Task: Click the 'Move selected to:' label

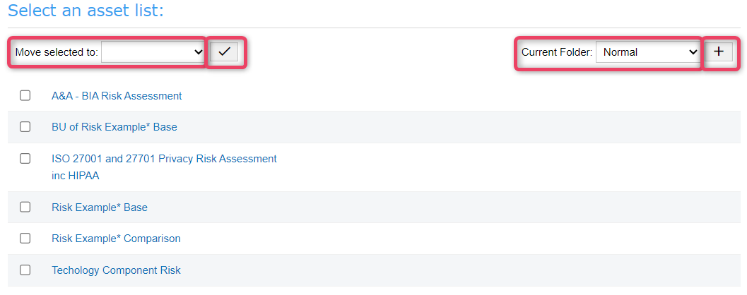Action: [57, 52]
